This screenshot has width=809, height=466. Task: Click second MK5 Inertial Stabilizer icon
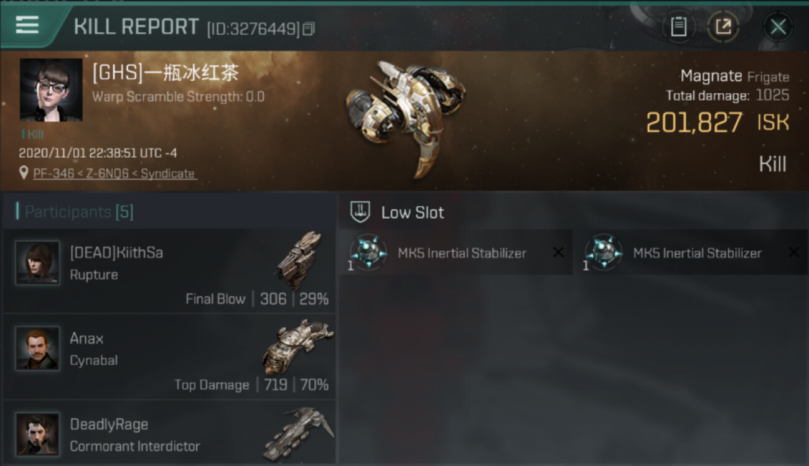pyautogui.click(x=604, y=252)
